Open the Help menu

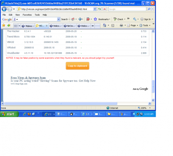coord(45,15)
